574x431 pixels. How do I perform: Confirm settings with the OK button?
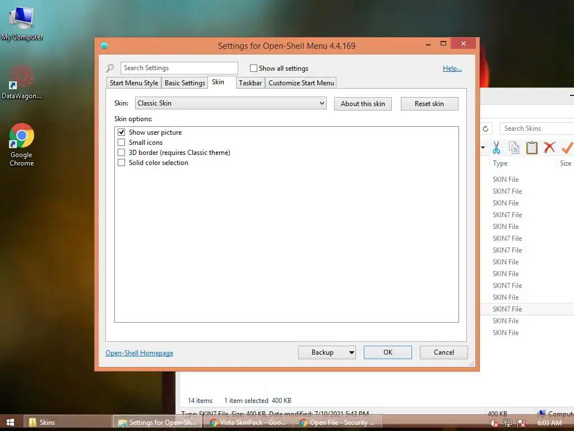388,352
